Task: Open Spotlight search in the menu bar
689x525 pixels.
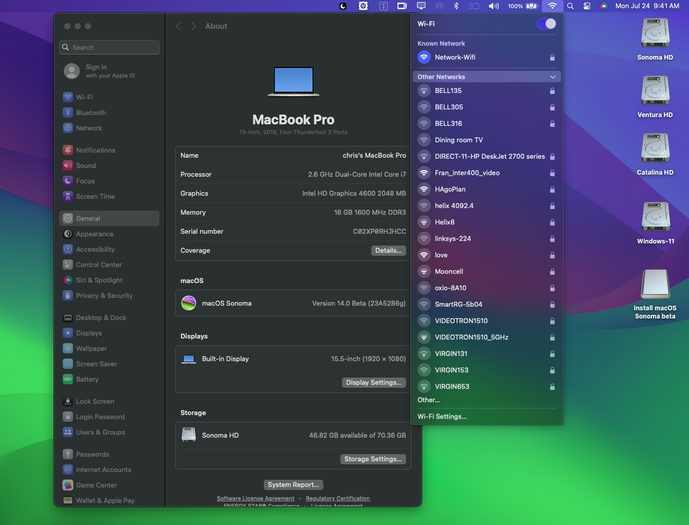Action: (570, 6)
